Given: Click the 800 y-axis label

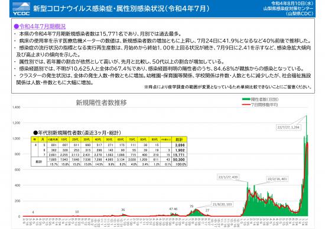Looking at the screenshot, I should click(18, 154).
